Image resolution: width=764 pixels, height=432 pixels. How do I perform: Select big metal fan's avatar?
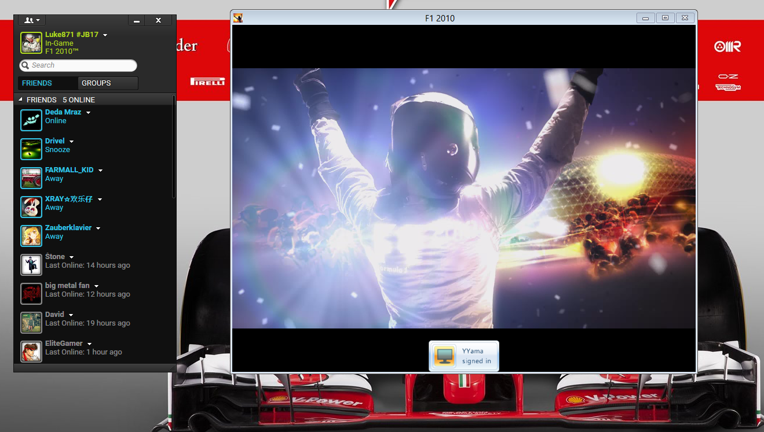tap(31, 293)
